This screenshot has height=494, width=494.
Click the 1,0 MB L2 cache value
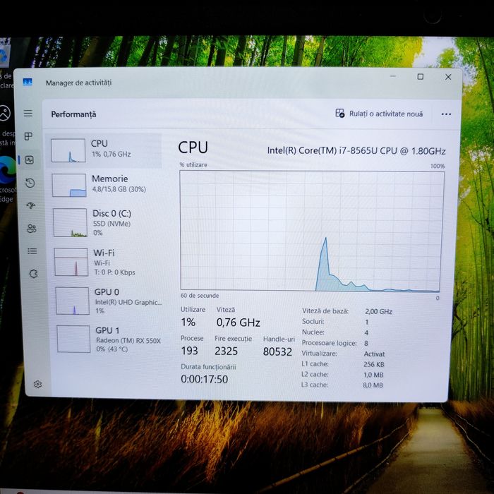(373, 375)
